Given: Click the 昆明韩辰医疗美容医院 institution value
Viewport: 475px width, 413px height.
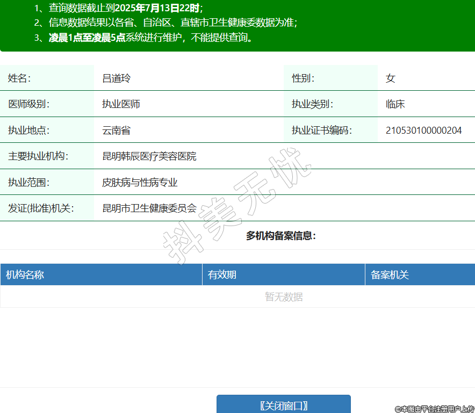Looking at the screenshot, I should click(149, 156).
